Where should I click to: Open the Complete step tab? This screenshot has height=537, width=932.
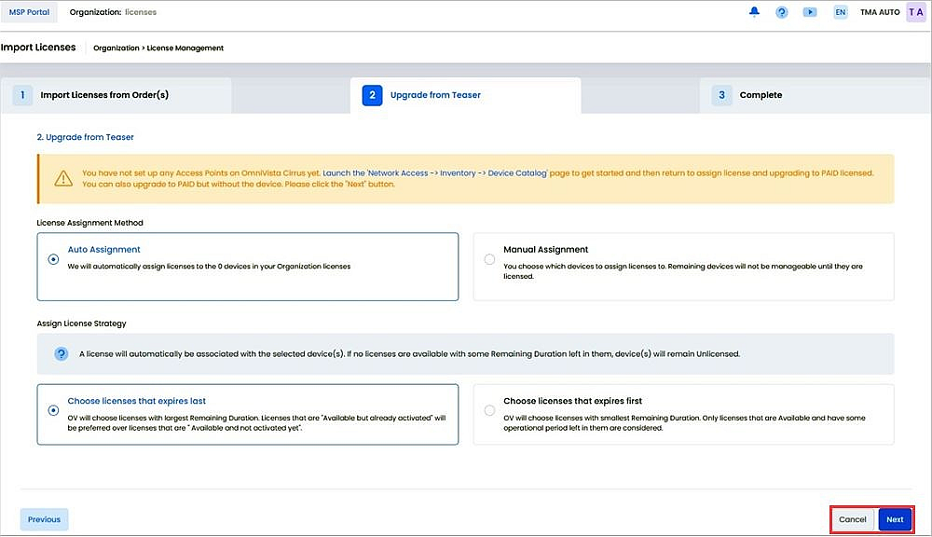tap(761, 94)
